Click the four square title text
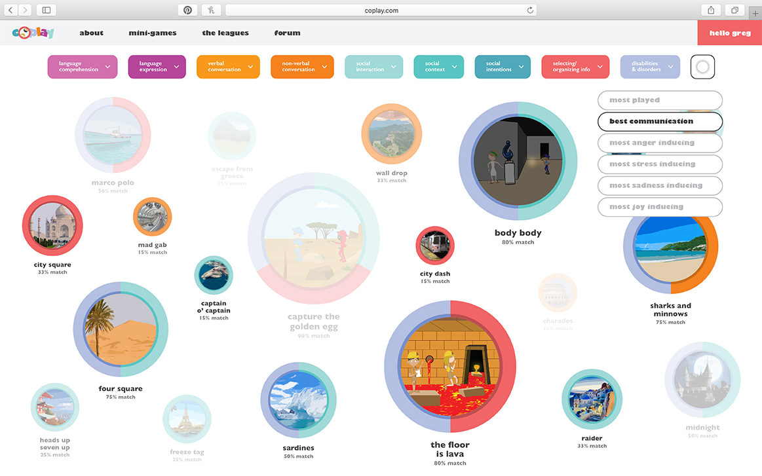Screen dimensions: 762x476 click(121, 388)
